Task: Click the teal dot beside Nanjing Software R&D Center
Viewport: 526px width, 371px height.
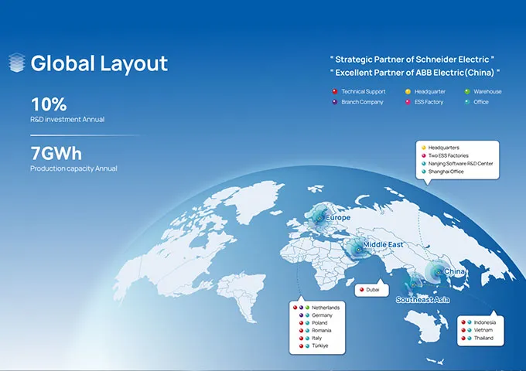Action: click(424, 164)
